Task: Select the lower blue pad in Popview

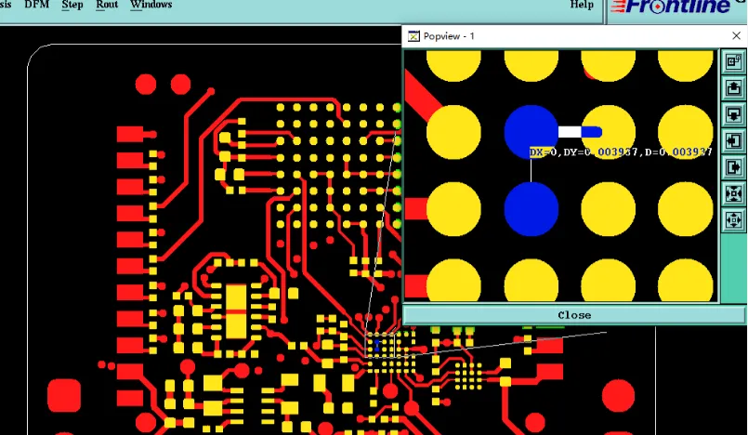Action: tap(531, 209)
